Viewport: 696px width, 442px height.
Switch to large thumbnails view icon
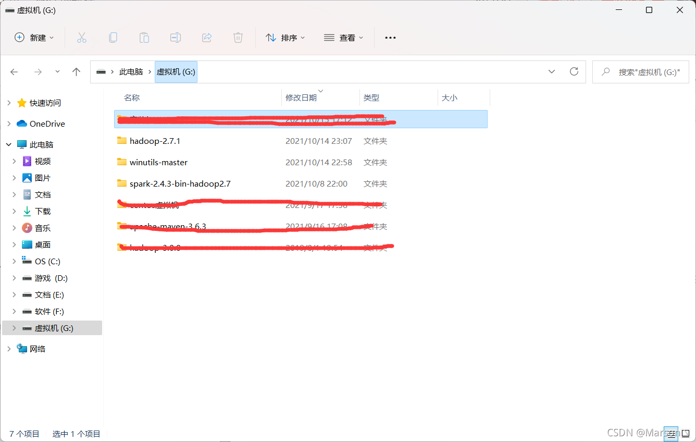pos(686,433)
